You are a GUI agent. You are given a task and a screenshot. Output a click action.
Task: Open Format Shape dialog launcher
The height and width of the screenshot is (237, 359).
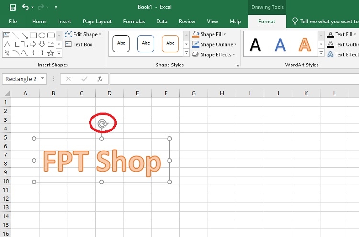tap(237, 65)
